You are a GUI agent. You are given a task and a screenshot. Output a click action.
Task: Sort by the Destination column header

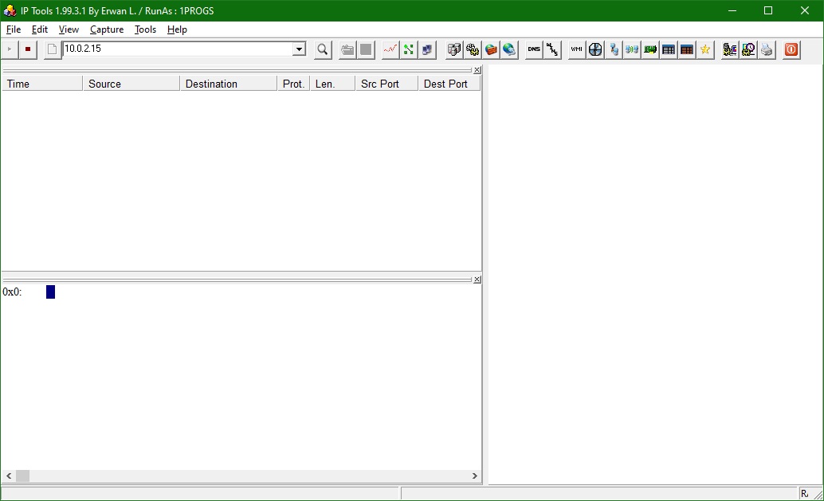click(229, 84)
